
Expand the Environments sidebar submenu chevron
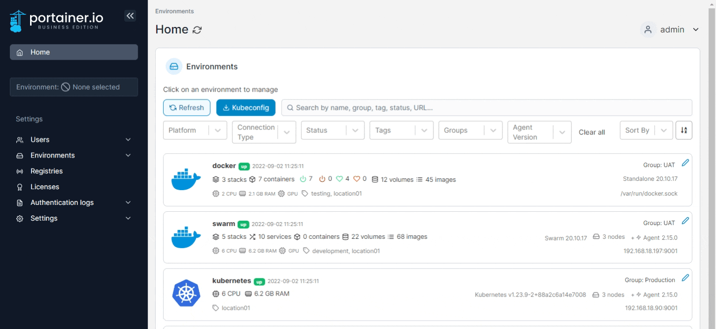(x=128, y=156)
